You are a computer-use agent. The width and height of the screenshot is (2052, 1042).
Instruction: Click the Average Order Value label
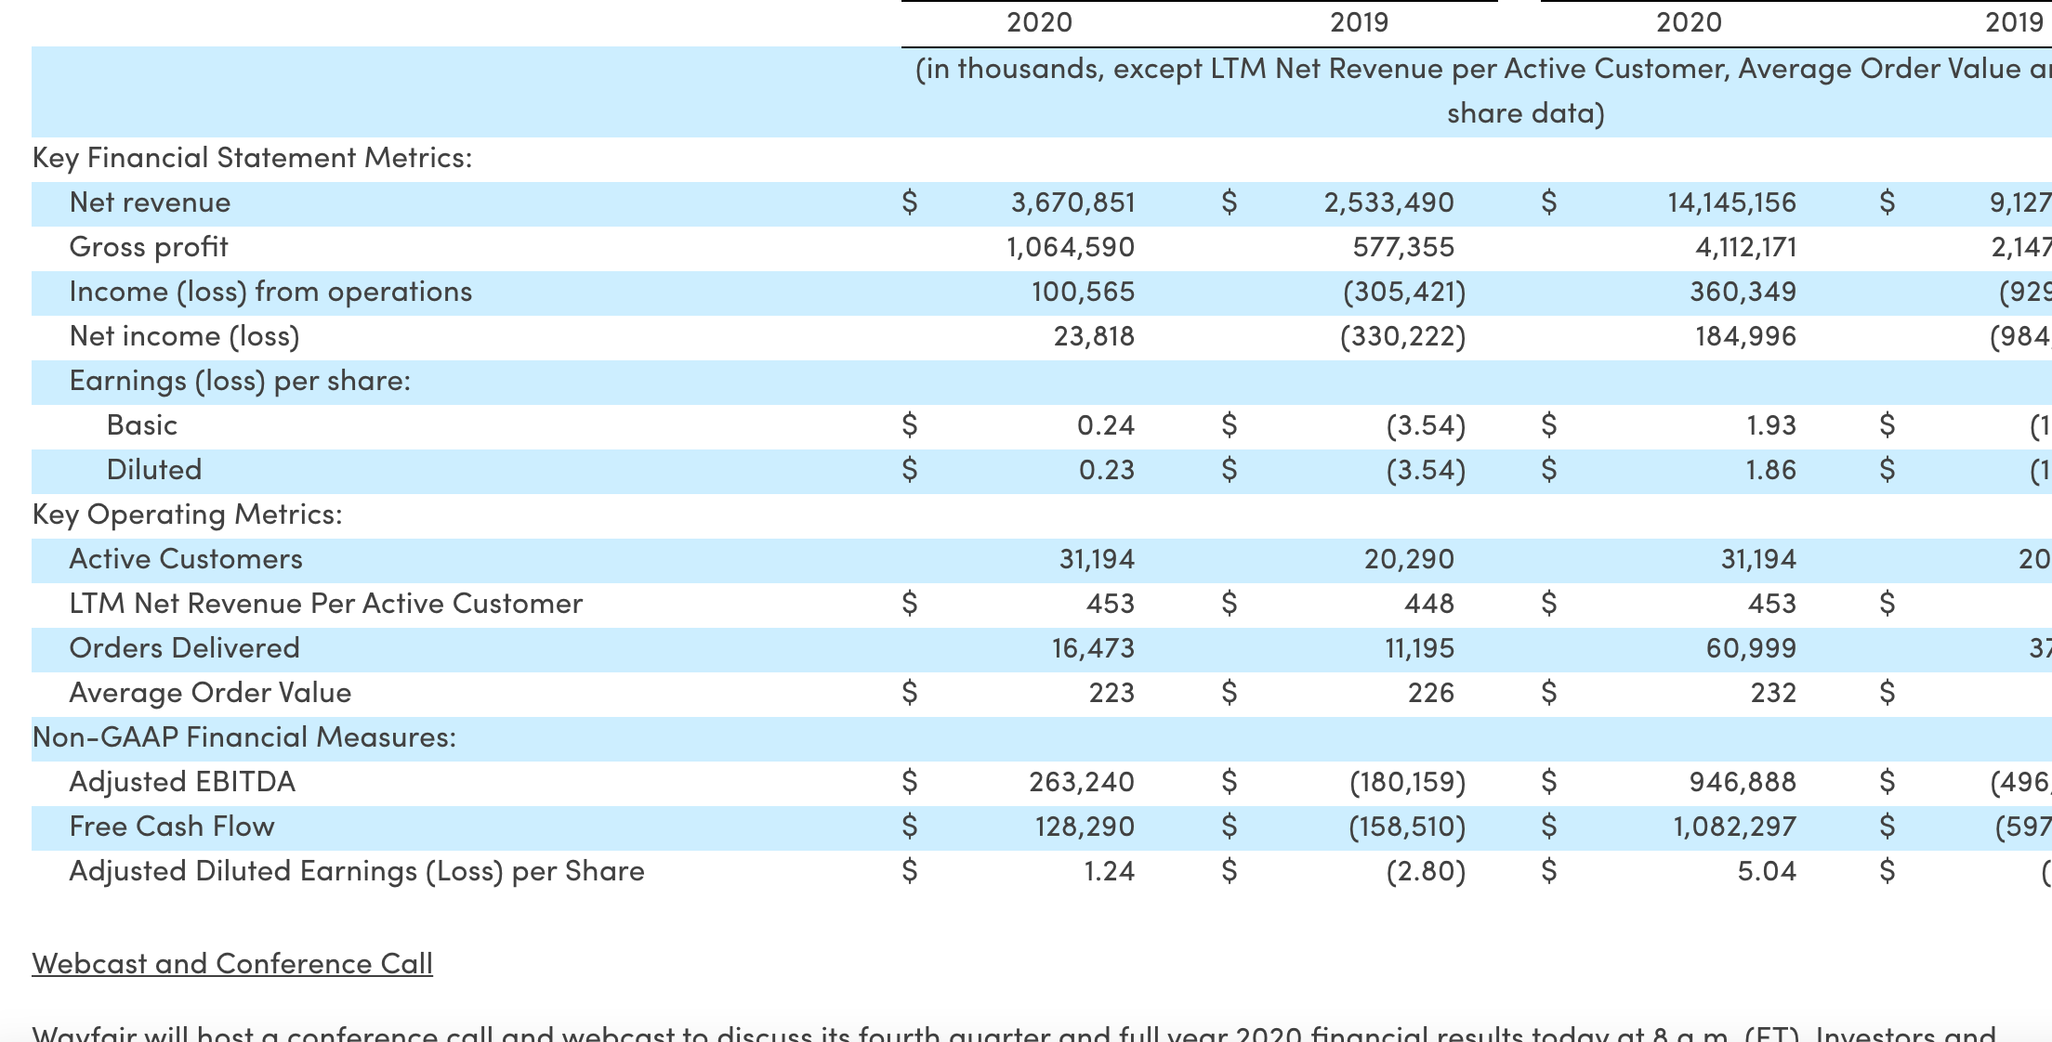click(210, 693)
